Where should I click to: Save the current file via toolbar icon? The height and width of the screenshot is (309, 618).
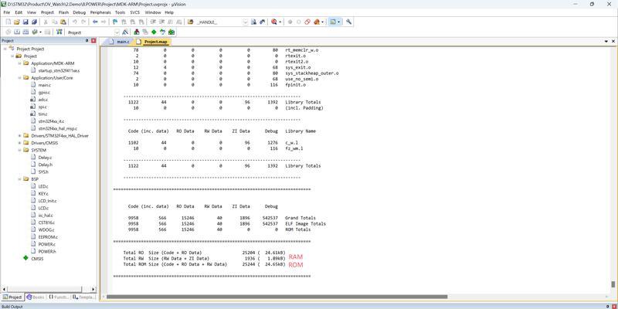(25, 22)
